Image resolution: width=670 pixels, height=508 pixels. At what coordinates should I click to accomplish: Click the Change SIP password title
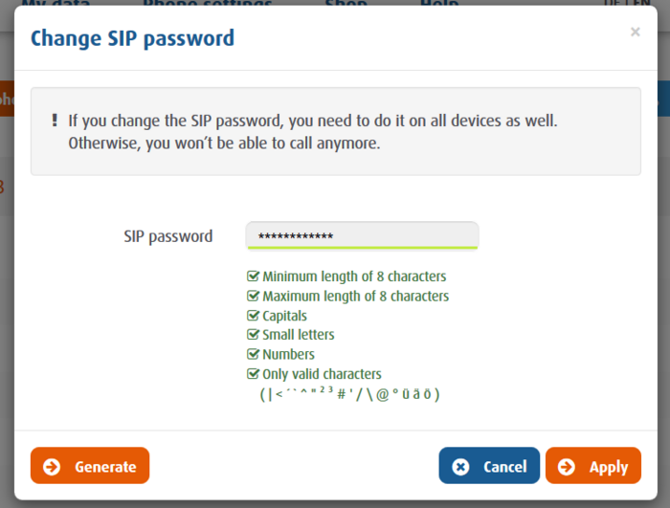(132, 39)
